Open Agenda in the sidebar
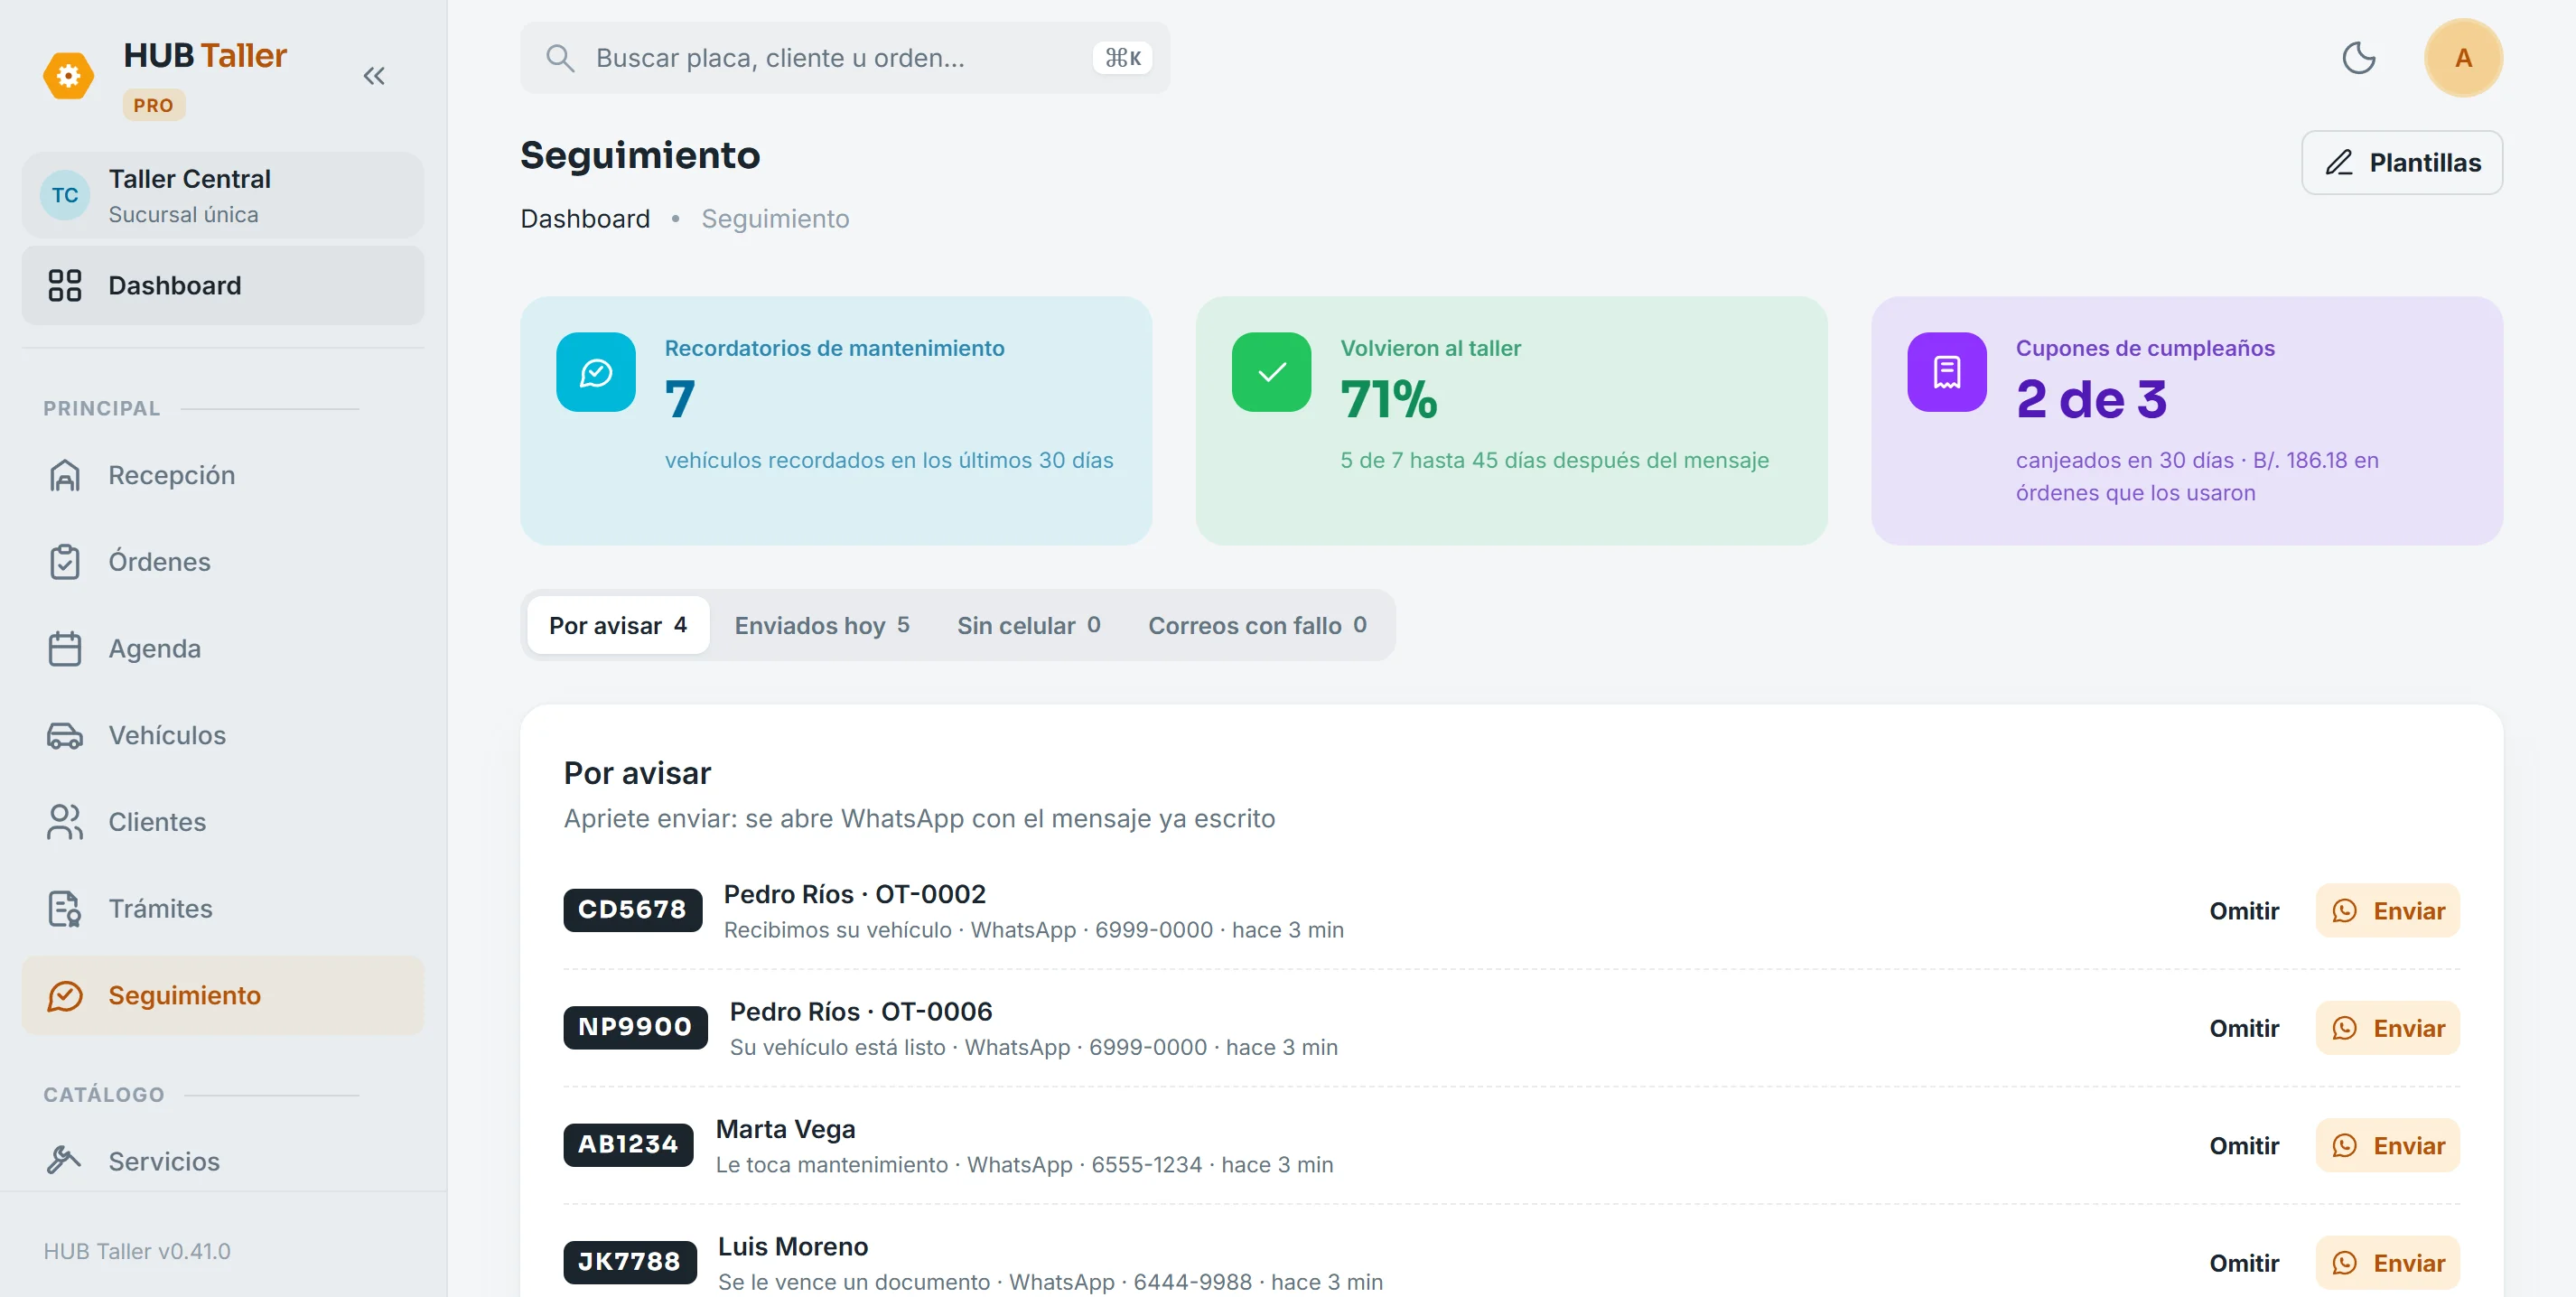 (x=223, y=648)
